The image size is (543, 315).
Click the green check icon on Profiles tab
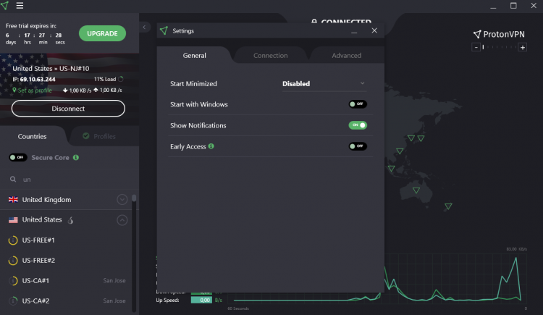86,136
